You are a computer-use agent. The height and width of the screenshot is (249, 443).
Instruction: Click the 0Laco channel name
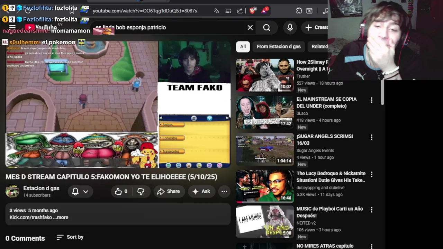pos(302,113)
